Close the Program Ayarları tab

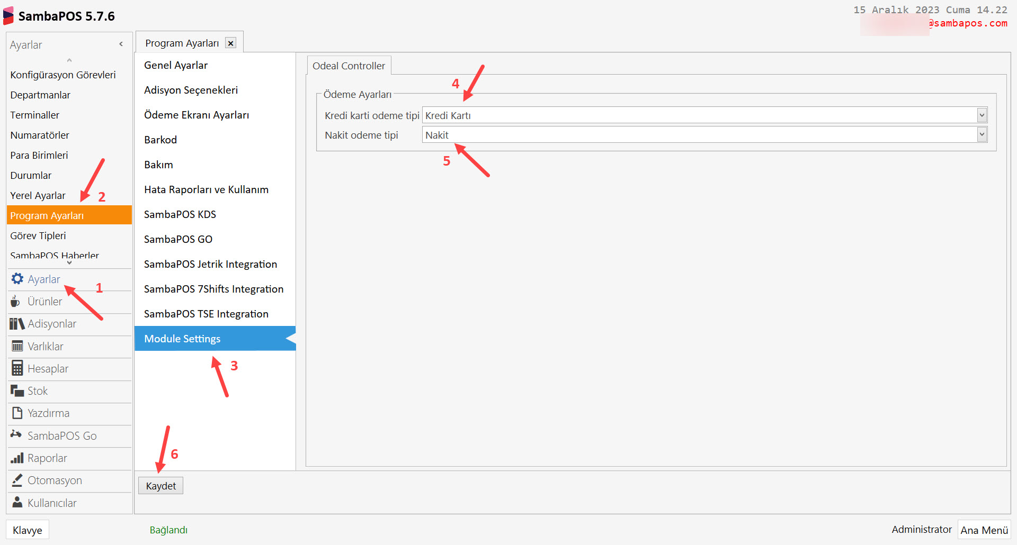(x=231, y=43)
